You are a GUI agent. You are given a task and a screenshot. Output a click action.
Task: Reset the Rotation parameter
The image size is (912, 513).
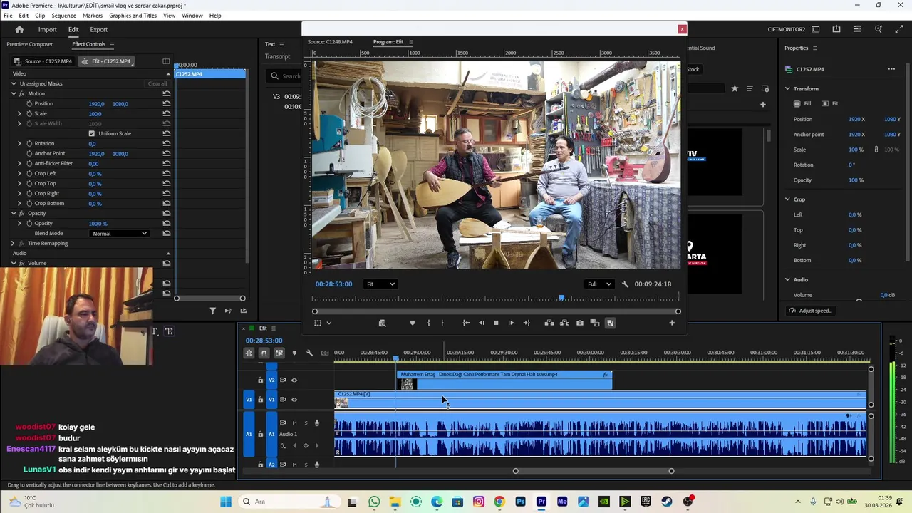coord(166,144)
